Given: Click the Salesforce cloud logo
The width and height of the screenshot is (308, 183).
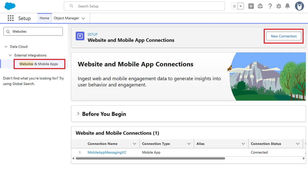Looking at the screenshot, I should pyautogui.click(x=10, y=6).
